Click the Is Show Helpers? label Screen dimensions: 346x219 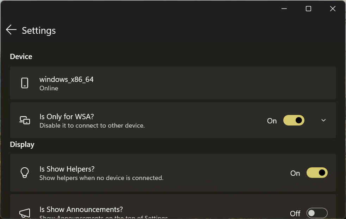pyautogui.click(x=67, y=169)
